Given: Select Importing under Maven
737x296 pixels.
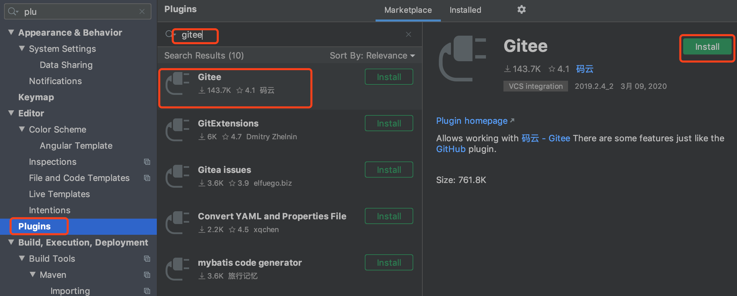Looking at the screenshot, I should tap(70, 291).
